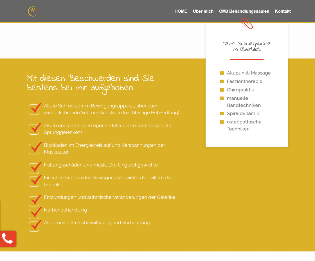Go to the HOME page
Image resolution: width=315 pixels, height=261 pixels.
(x=181, y=11)
